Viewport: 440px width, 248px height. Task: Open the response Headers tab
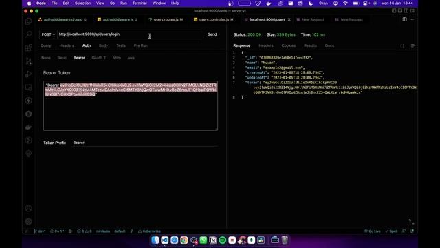point(266,45)
